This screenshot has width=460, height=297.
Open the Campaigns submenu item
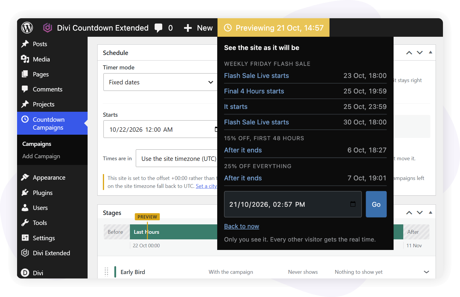click(37, 144)
